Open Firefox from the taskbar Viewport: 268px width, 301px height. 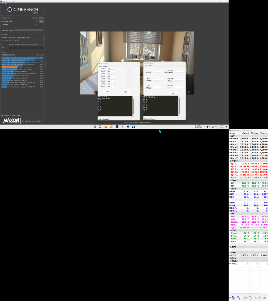click(x=106, y=127)
